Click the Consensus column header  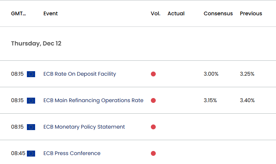(x=218, y=13)
